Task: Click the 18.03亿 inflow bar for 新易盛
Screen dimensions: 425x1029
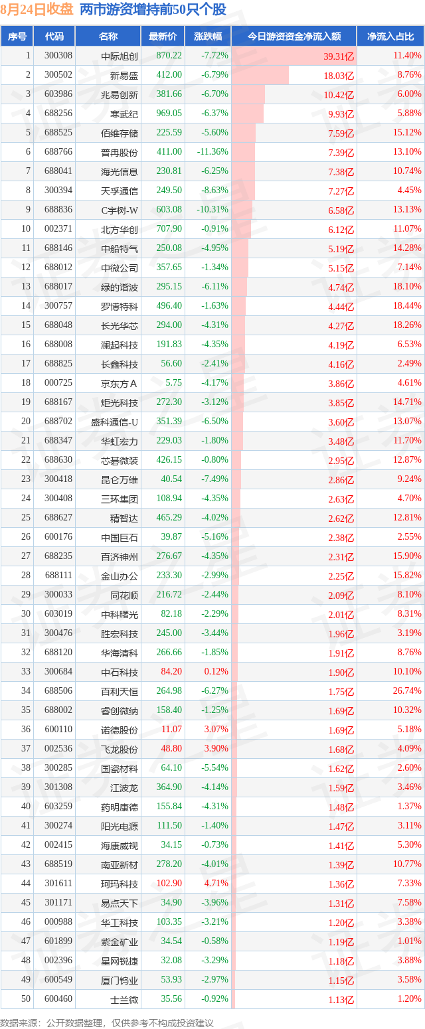Action: pos(260,75)
